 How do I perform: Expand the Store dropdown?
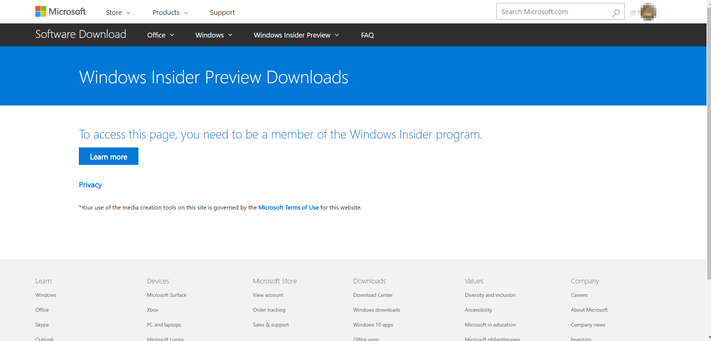(x=118, y=13)
